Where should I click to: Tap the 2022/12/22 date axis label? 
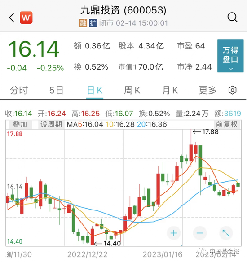[x=87, y=255]
